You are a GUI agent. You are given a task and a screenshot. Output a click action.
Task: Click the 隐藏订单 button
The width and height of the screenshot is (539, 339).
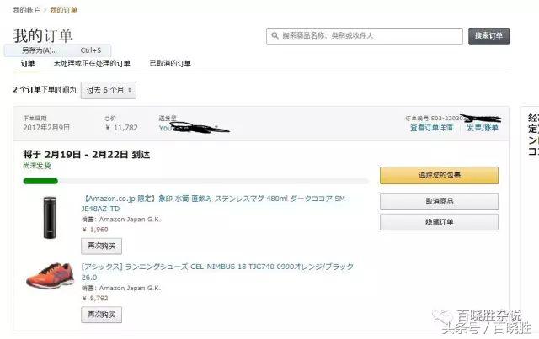tap(439, 222)
